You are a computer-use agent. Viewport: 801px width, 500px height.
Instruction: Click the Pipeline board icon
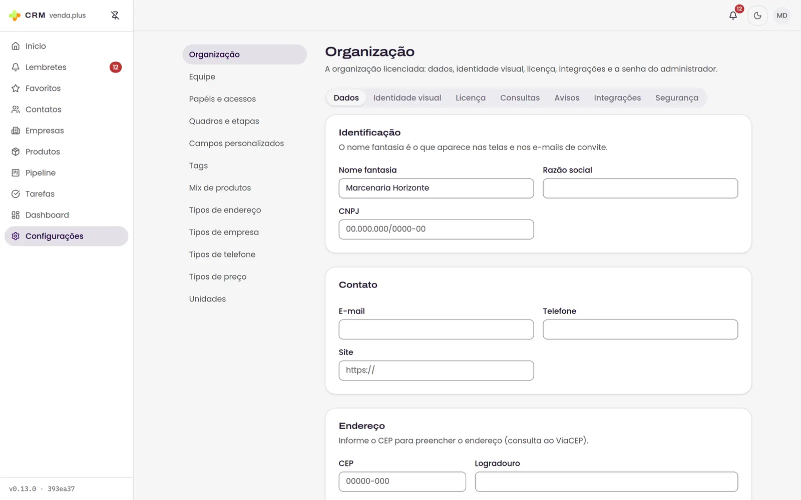[x=16, y=172]
